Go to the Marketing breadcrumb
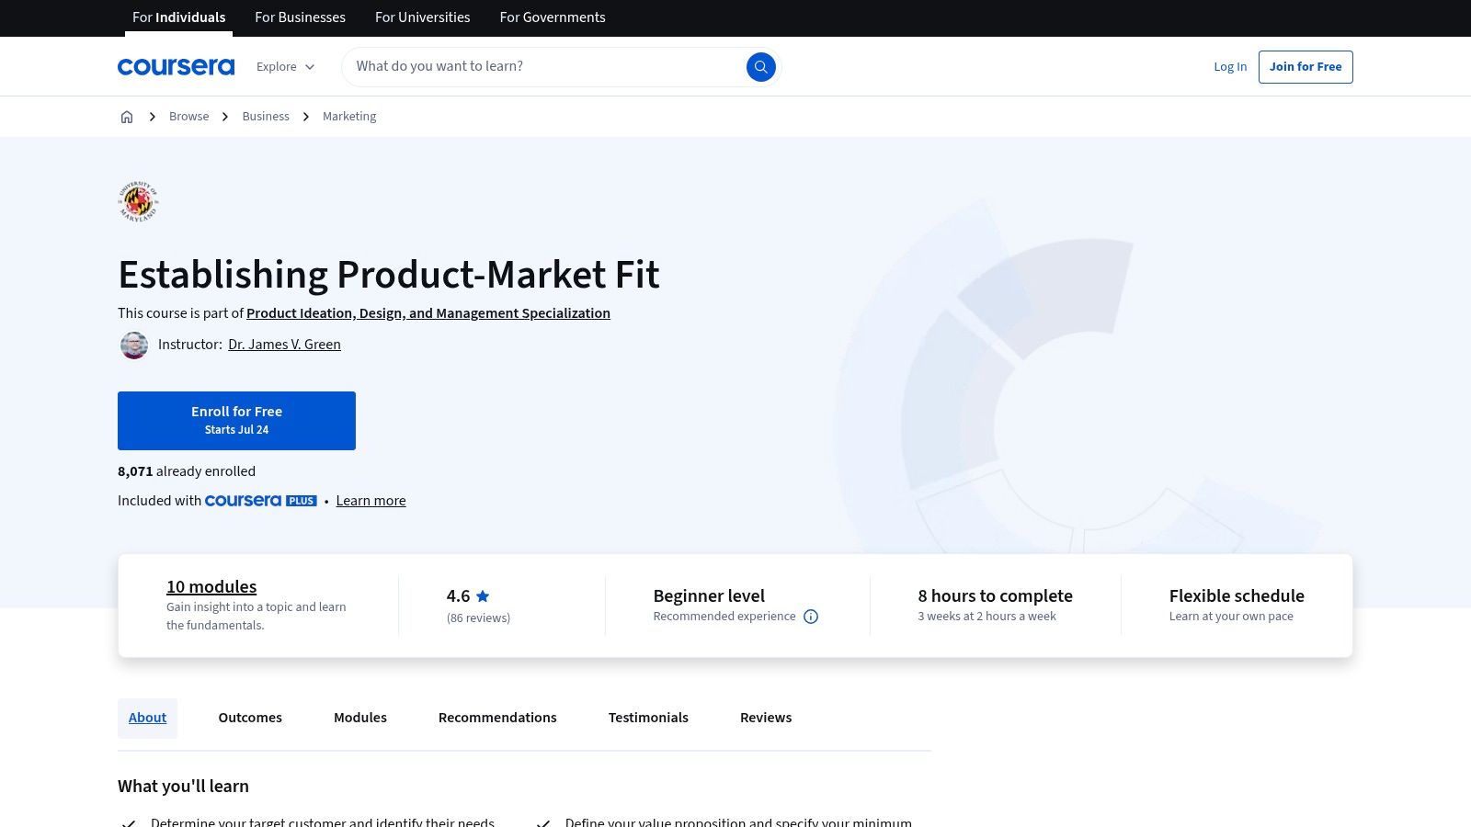This screenshot has height=827, width=1471. [x=349, y=117]
